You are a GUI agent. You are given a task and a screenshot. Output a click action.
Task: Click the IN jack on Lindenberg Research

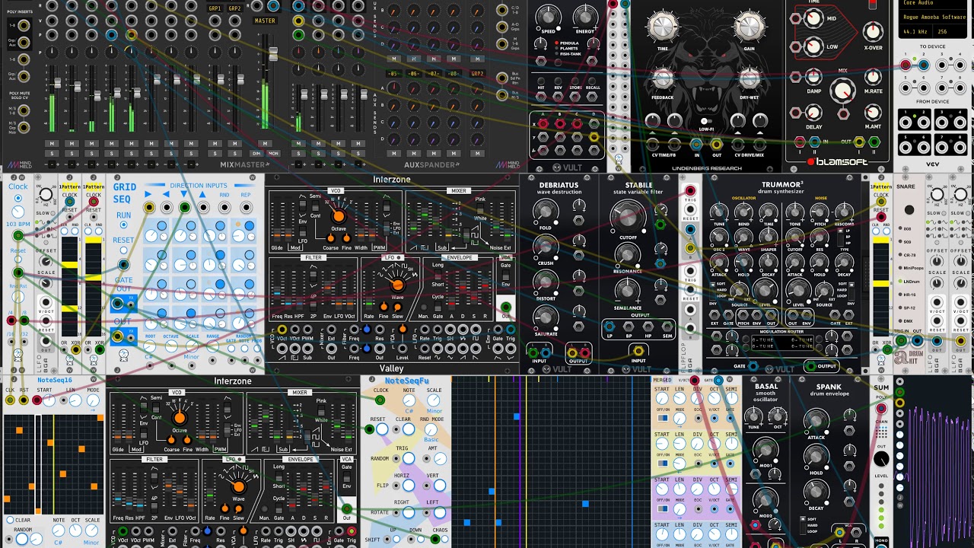click(x=696, y=143)
